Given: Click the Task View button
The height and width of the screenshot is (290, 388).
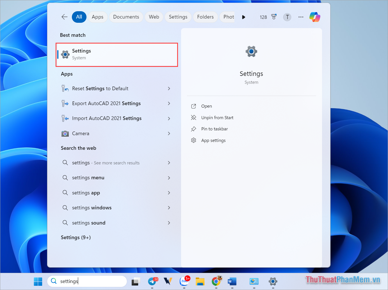Looking at the screenshot, I should pyautogui.click(x=136, y=281).
